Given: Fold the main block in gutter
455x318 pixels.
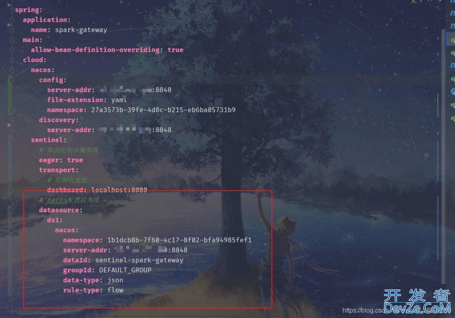Looking at the screenshot, I should [x=12, y=40].
